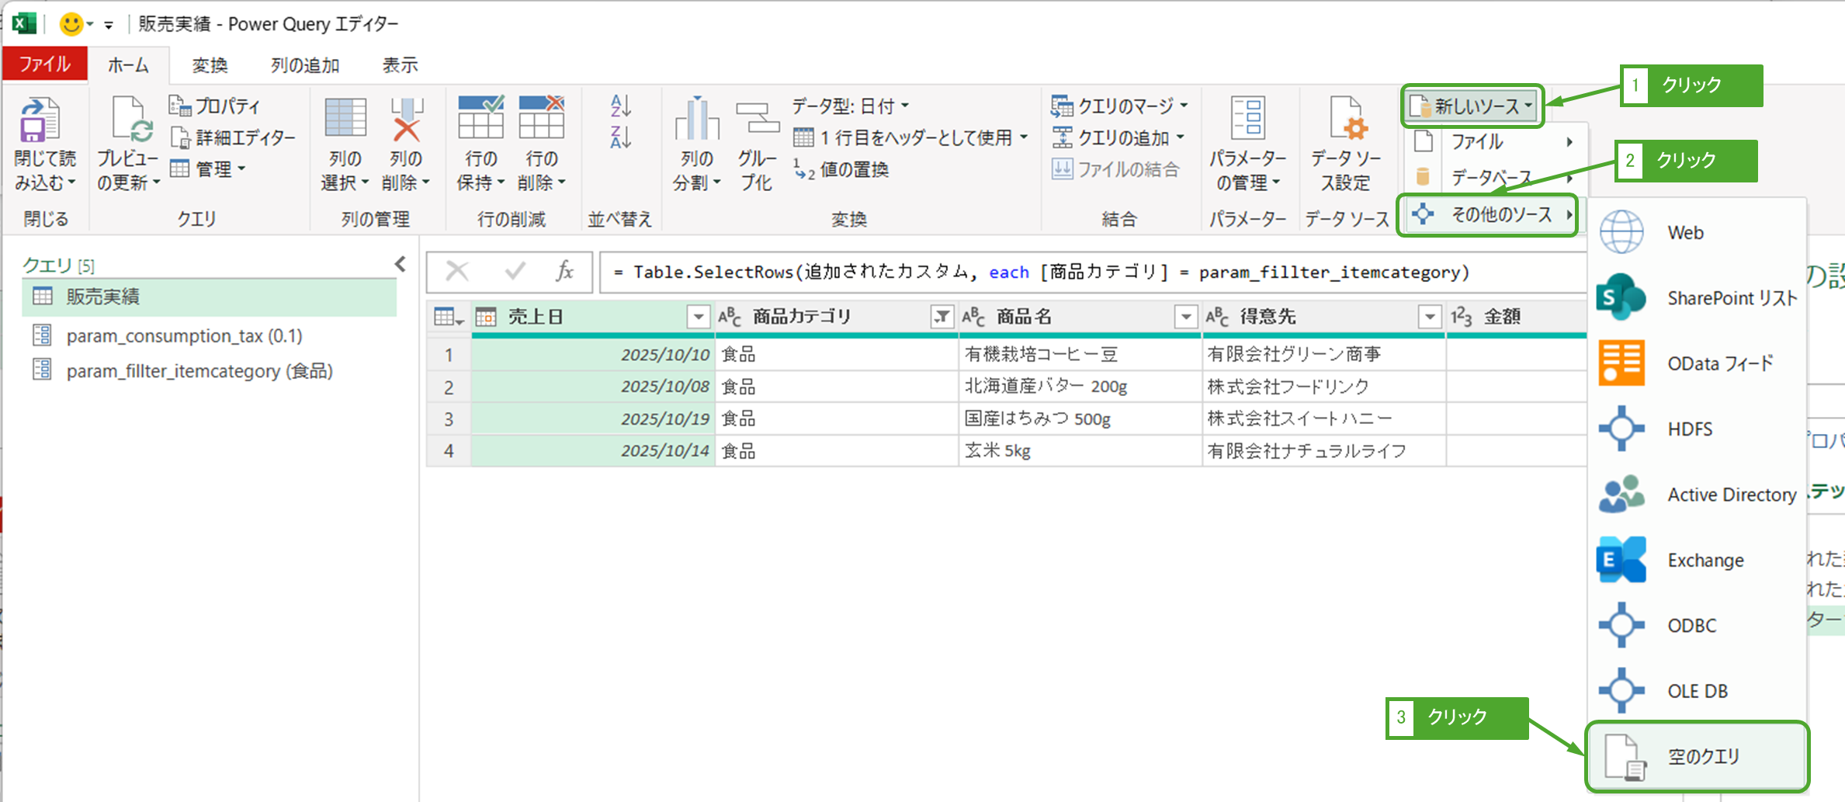Click the Remove Columns icon
This screenshot has width=1845, height=802.
(x=406, y=122)
